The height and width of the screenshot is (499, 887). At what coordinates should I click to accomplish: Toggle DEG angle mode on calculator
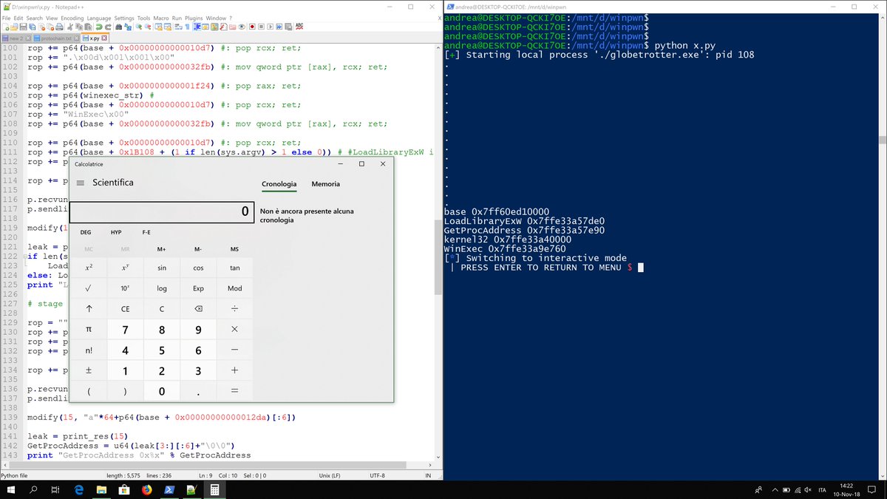(86, 232)
